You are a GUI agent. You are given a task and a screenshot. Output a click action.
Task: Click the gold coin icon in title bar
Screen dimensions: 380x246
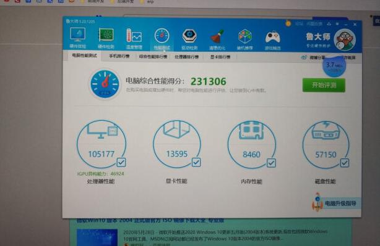[288, 23]
